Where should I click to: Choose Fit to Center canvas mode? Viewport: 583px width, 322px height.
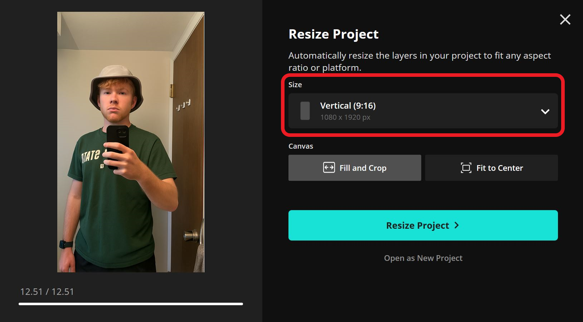point(491,168)
